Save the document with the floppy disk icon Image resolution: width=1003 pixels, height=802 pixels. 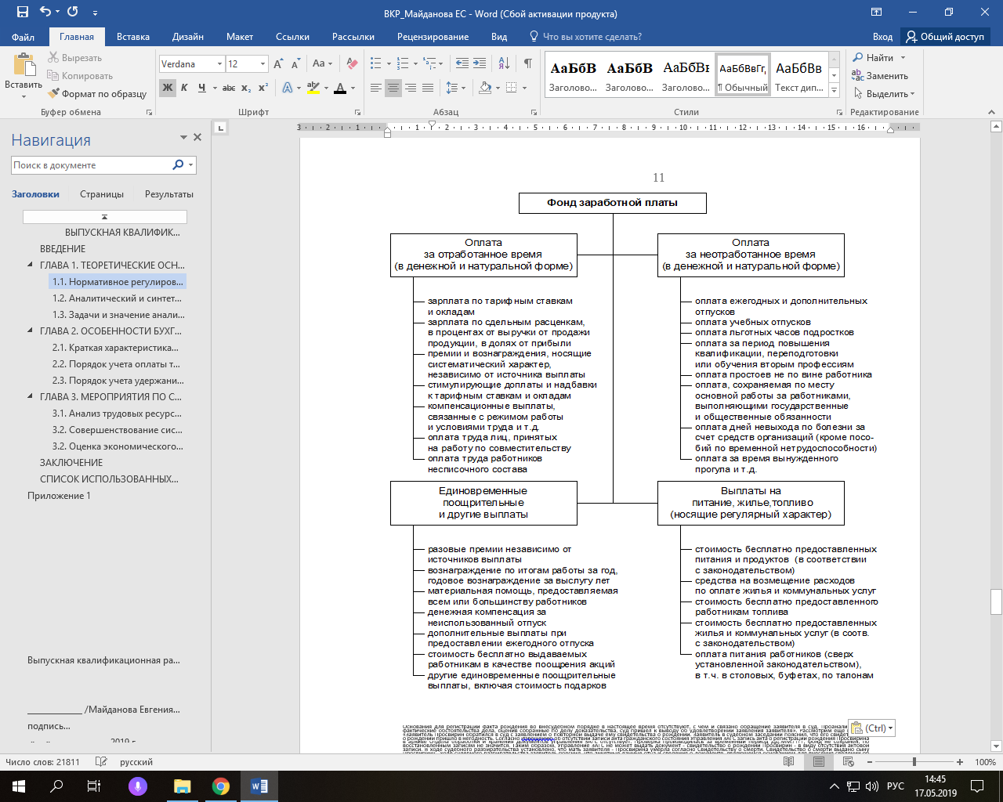point(22,13)
